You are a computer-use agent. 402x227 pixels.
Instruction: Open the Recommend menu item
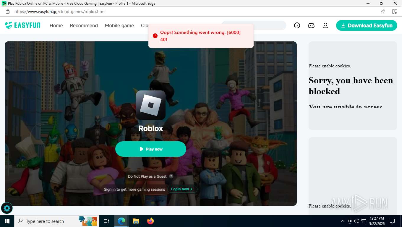(84, 25)
